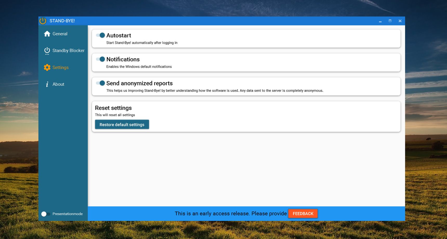
Task: Click the early access release message
Action: click(231, 214)
